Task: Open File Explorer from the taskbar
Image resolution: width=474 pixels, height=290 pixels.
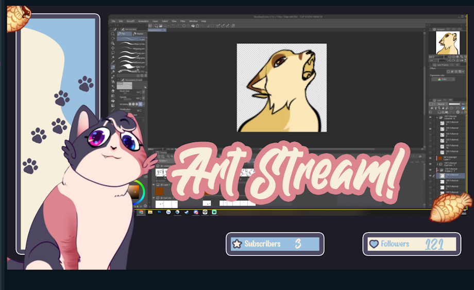Action: [150, 212]
